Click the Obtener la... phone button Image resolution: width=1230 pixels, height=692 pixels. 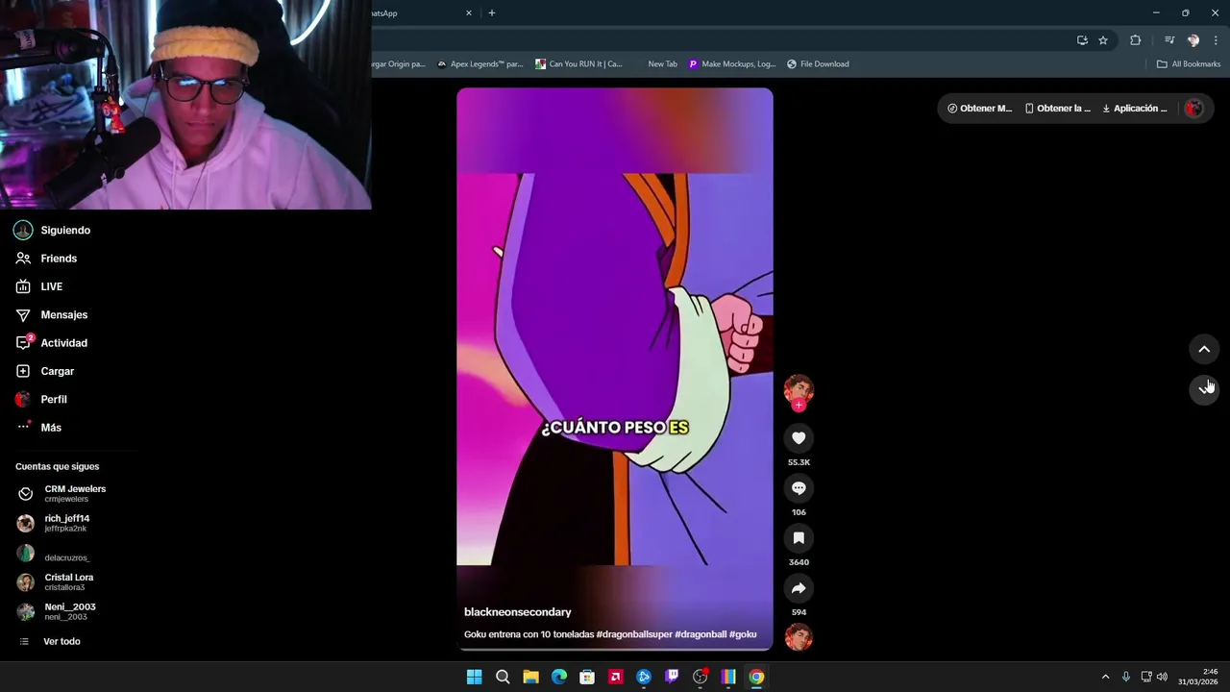pos(1058,109)
